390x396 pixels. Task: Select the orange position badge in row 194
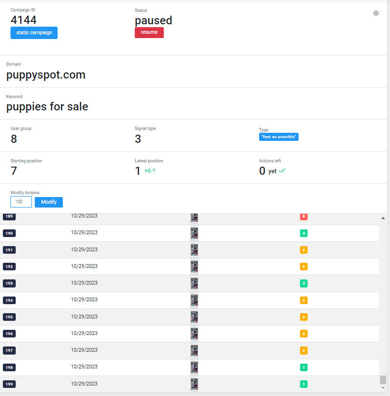[304, 300]
